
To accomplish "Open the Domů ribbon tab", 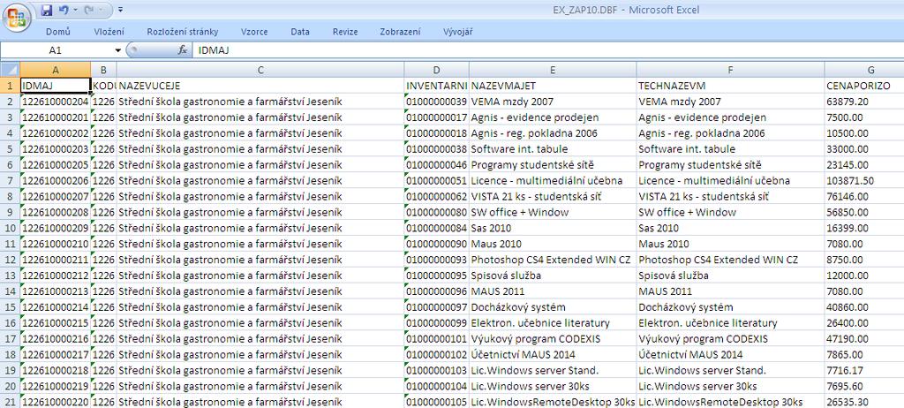I will pos(58,32).
